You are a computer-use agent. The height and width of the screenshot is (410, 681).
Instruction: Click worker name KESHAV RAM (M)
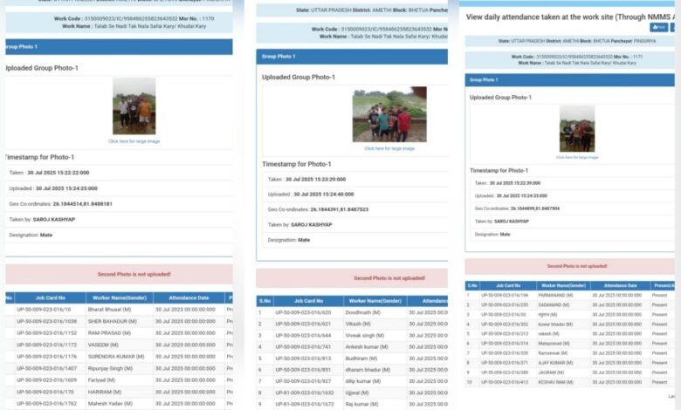click(x=556, y=382)
